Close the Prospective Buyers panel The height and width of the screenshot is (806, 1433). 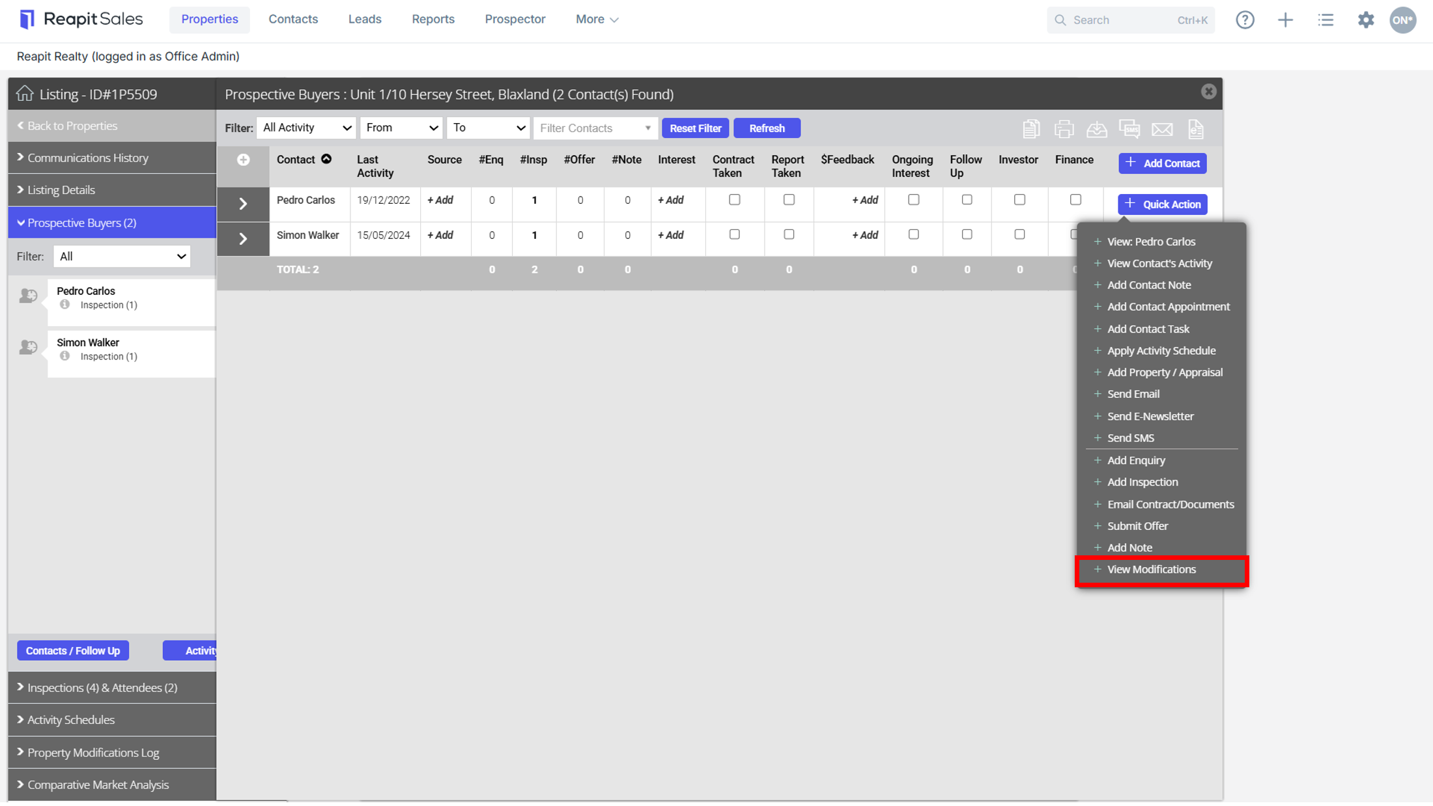coord(1208,92)
